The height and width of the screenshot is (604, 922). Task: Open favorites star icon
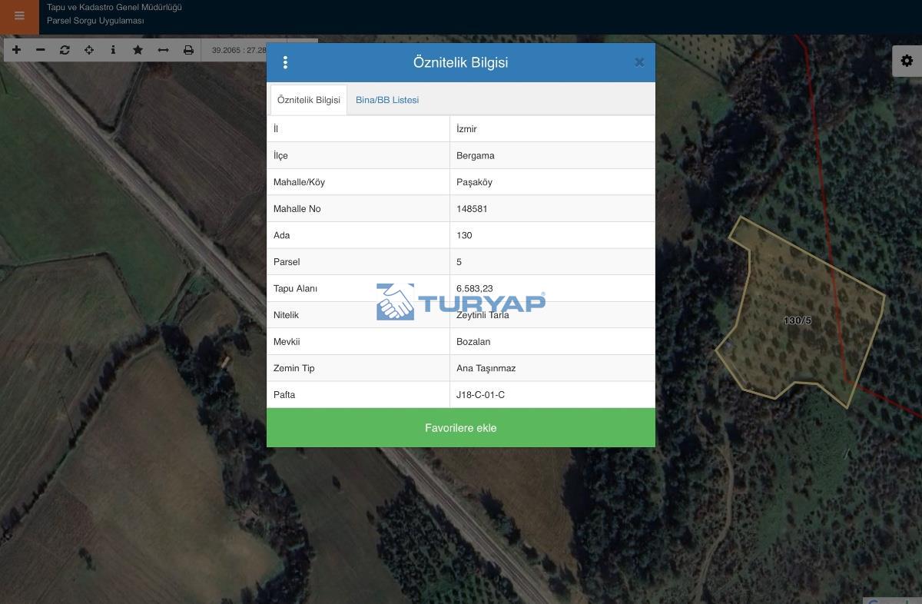point(138,50)
